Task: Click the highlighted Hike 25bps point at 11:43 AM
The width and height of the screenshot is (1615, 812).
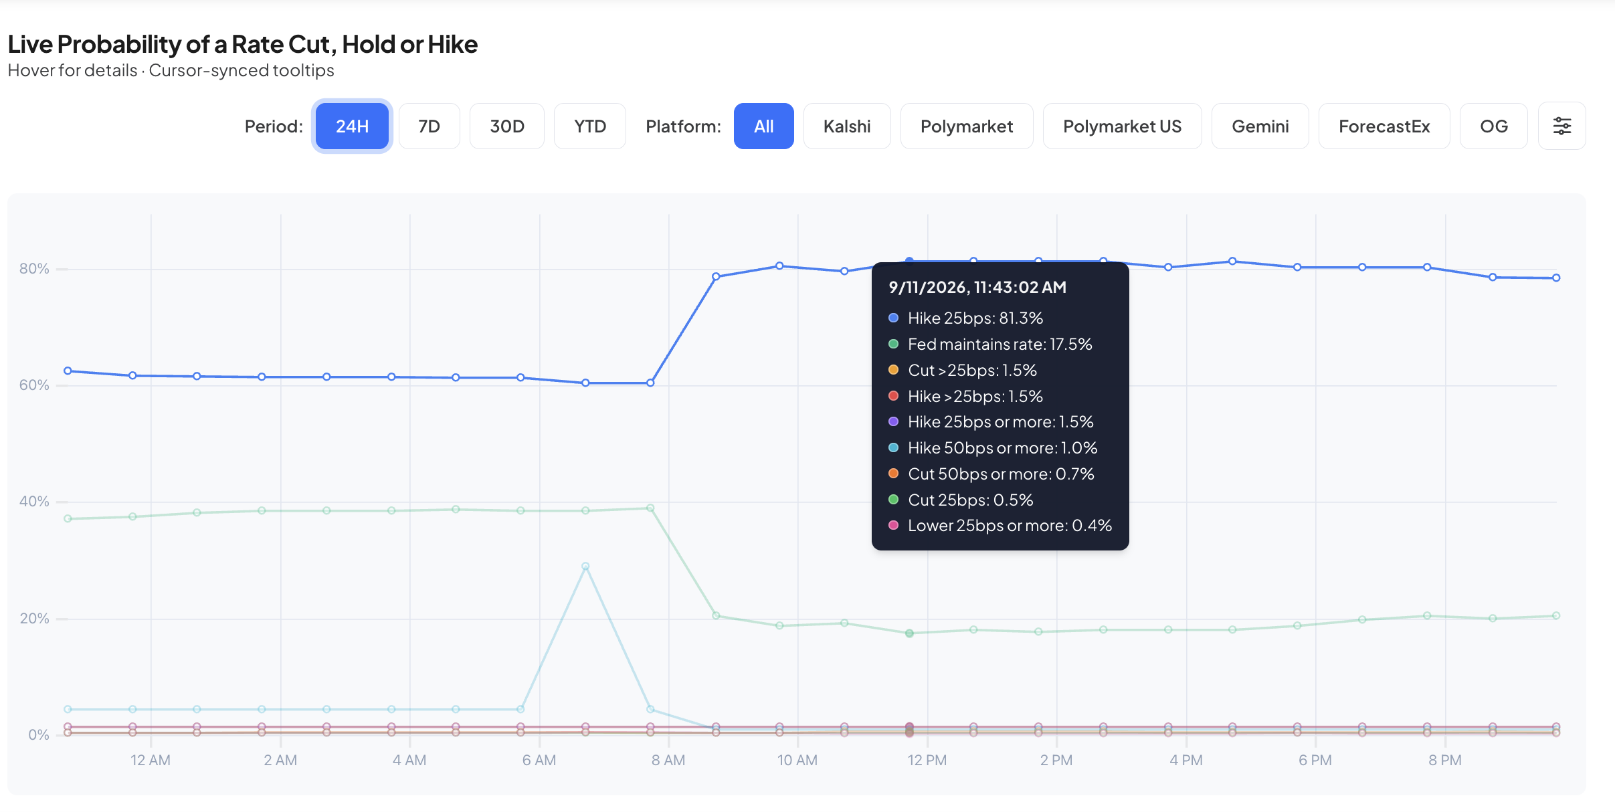Action: coord(909,261)
